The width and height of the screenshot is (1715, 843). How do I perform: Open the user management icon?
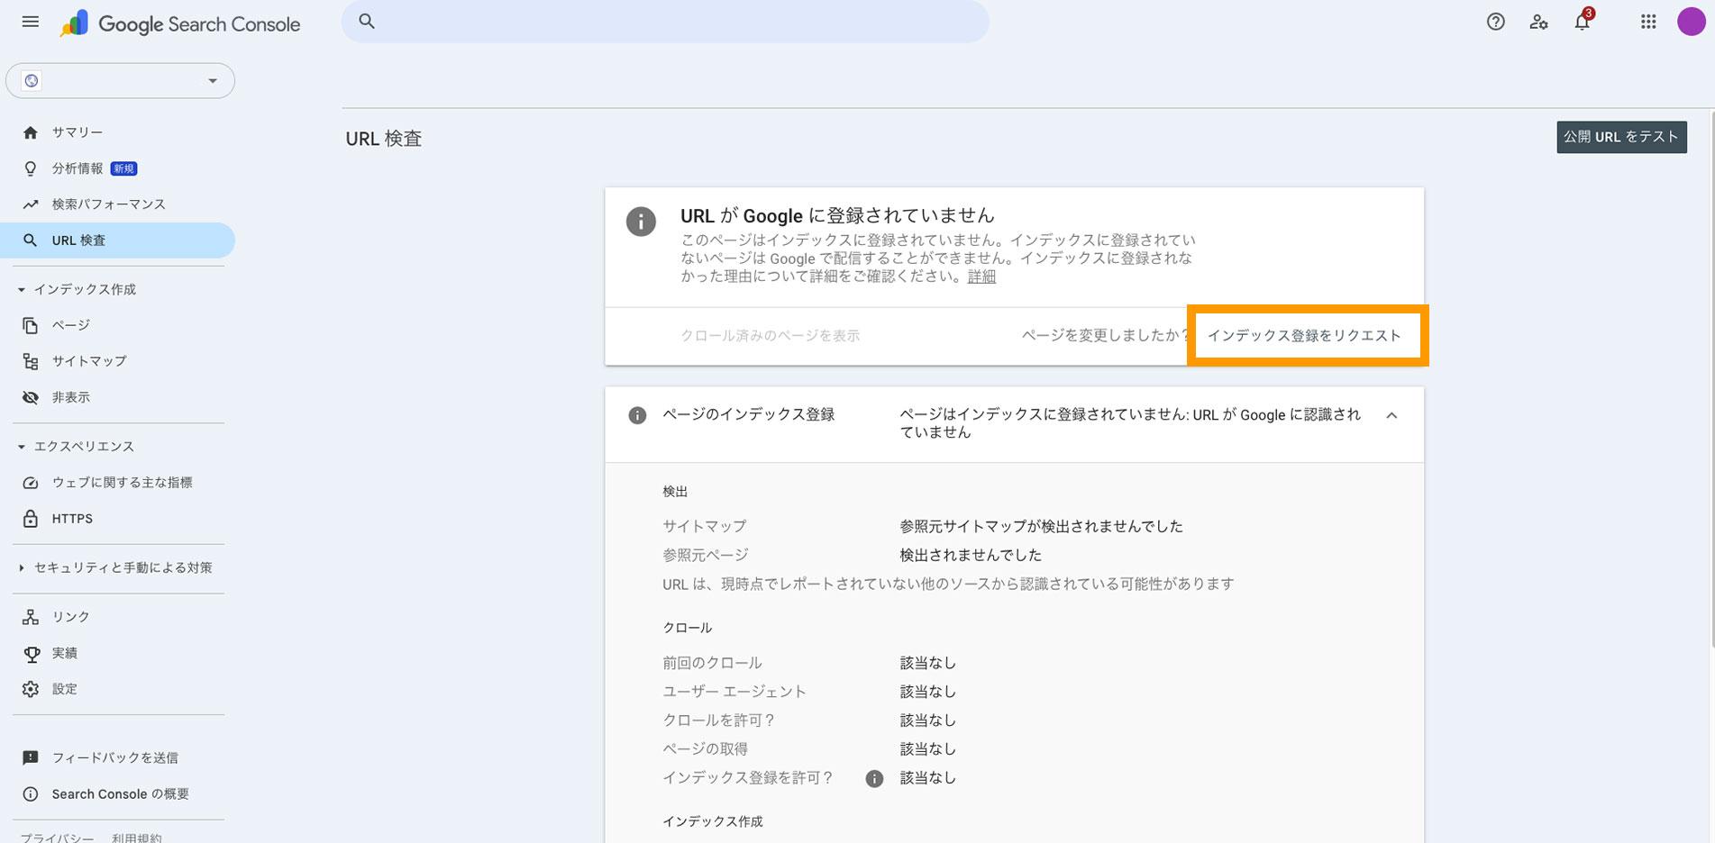pos(1538,22)
